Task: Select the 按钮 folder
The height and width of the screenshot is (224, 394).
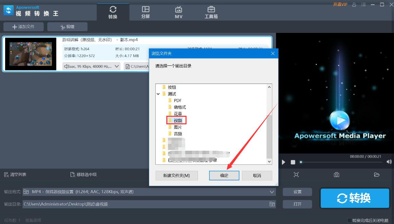Action: 172,87
